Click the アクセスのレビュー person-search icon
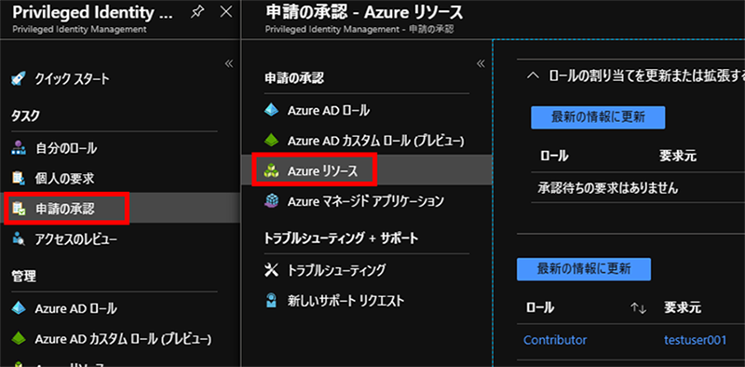 tap(18, 239)
